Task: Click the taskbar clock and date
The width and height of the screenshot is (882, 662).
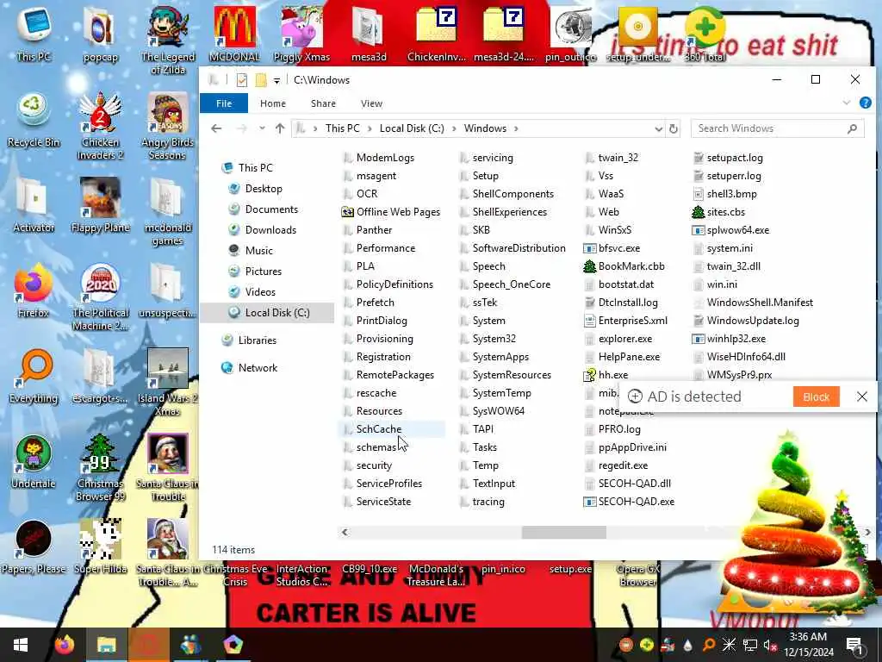Action: [x=808, y=645]
